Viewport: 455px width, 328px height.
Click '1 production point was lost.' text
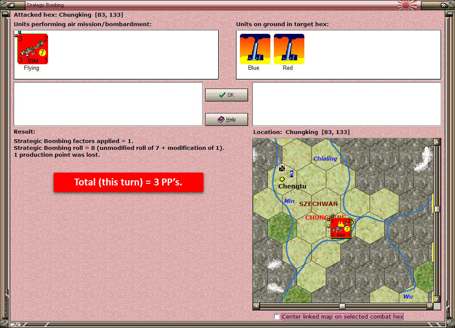tap(57, 155)
